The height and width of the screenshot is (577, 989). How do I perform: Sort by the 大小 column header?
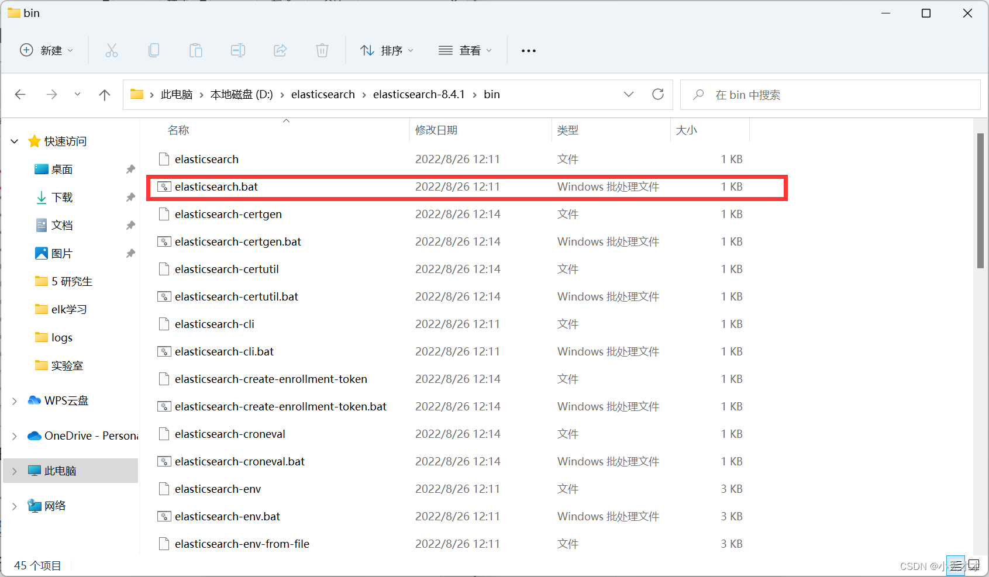(687, 130)
